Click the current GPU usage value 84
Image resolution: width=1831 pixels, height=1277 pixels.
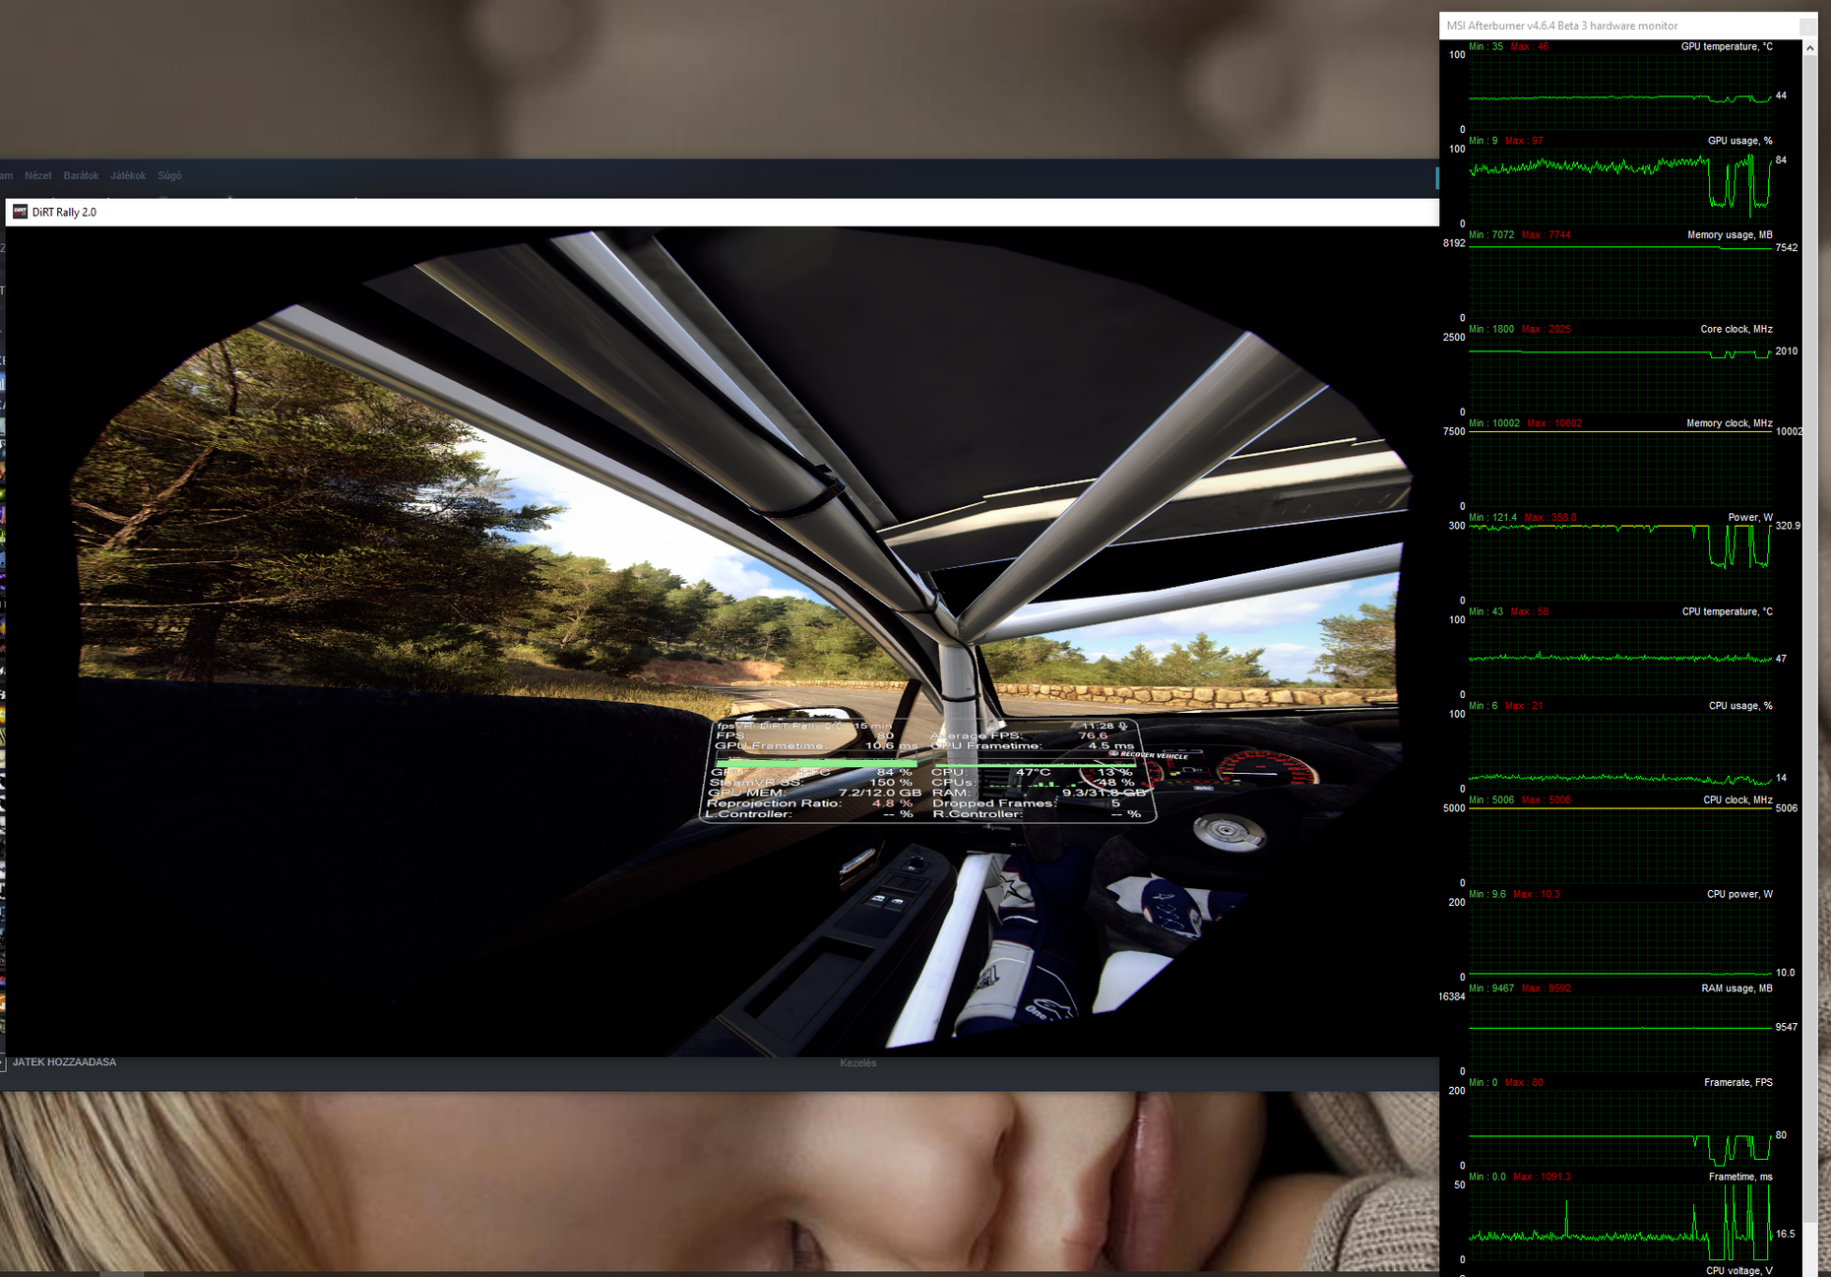(1781, 160)
